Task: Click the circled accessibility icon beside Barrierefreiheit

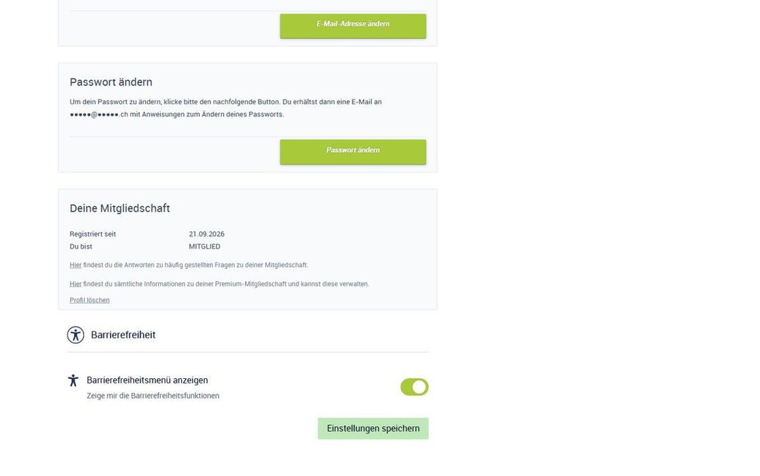Action: click(x=75, y=335)
